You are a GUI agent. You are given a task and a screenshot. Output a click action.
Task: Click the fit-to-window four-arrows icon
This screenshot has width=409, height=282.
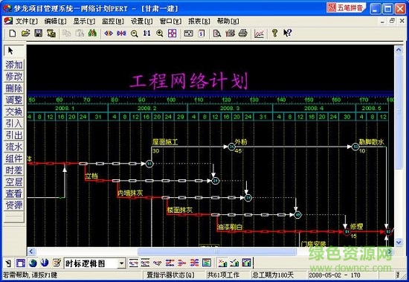coord(173,33)
